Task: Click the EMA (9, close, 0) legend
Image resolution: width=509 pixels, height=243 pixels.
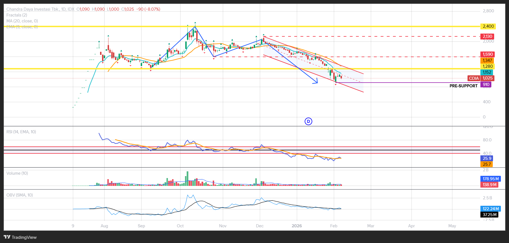Action: coord(22,27)
